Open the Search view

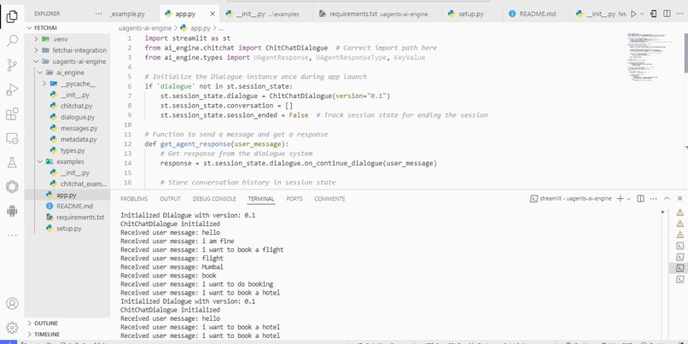pos(12,41)
